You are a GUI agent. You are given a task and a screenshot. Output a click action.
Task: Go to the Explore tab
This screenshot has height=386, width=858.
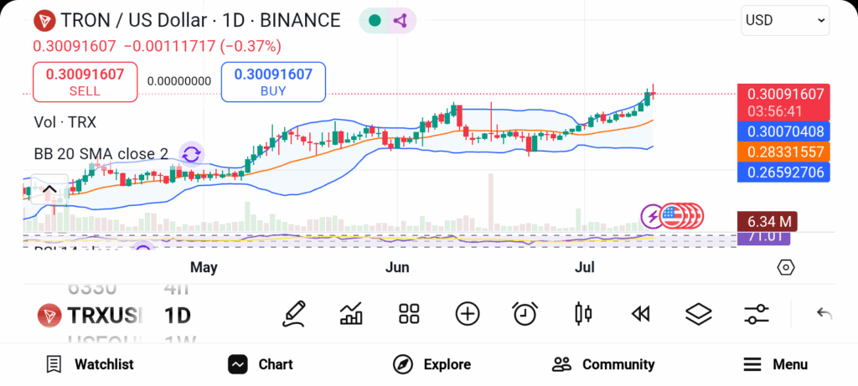coord(432,364)
